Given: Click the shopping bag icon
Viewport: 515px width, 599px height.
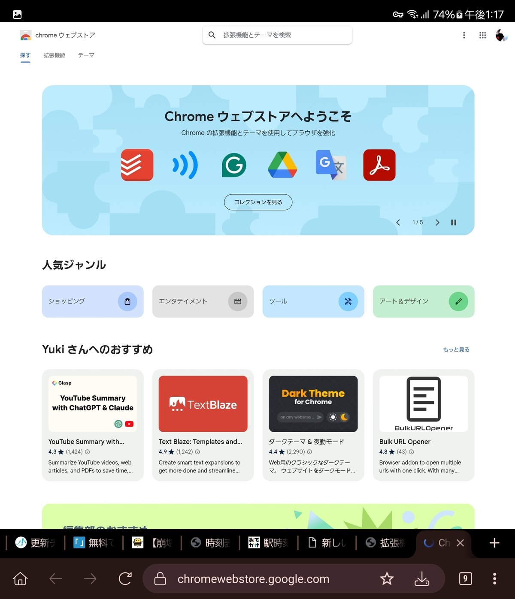Looking at the screenshot, I should coord(127,301).
